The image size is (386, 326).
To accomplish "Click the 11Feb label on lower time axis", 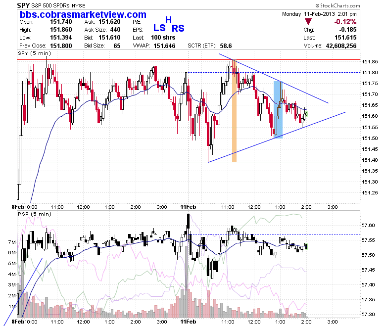I will point(188,322).
